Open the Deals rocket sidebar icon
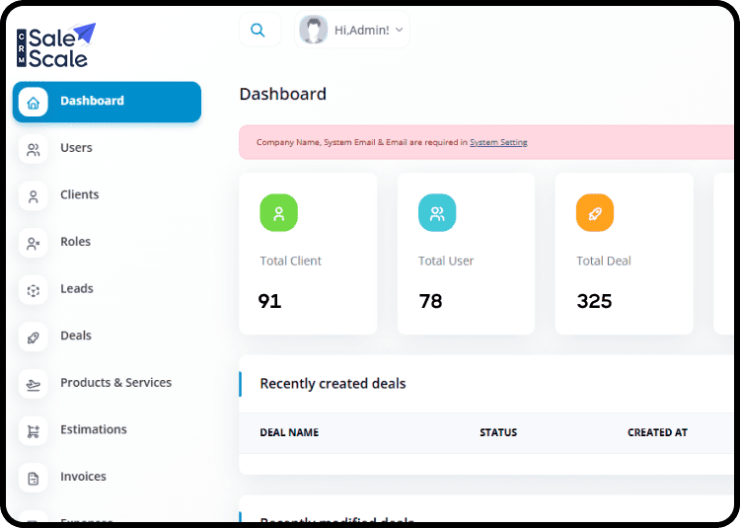This screenshot has height=528, width=740. (x=34, y=338)
